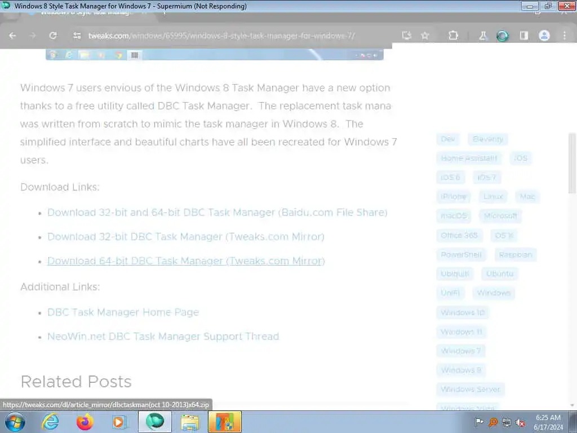Select the Ubiquiti tag

pyautogui.click(x=455, y=273)
